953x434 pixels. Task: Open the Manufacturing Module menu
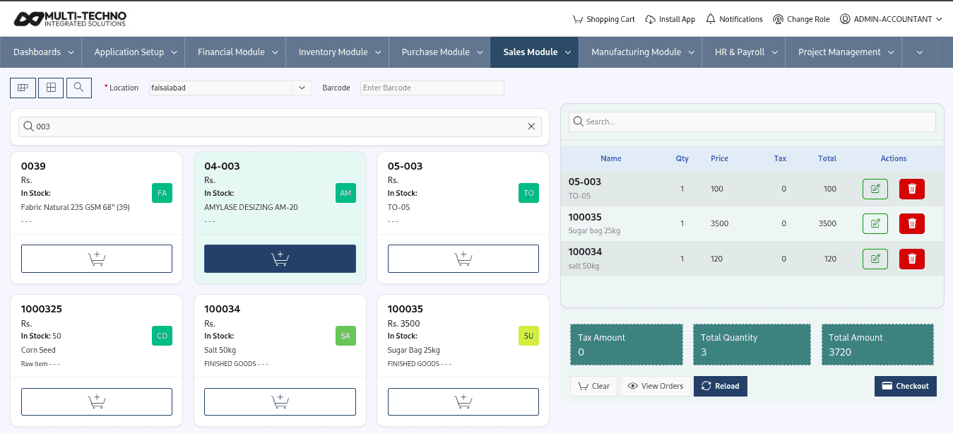tap(641, 52)
